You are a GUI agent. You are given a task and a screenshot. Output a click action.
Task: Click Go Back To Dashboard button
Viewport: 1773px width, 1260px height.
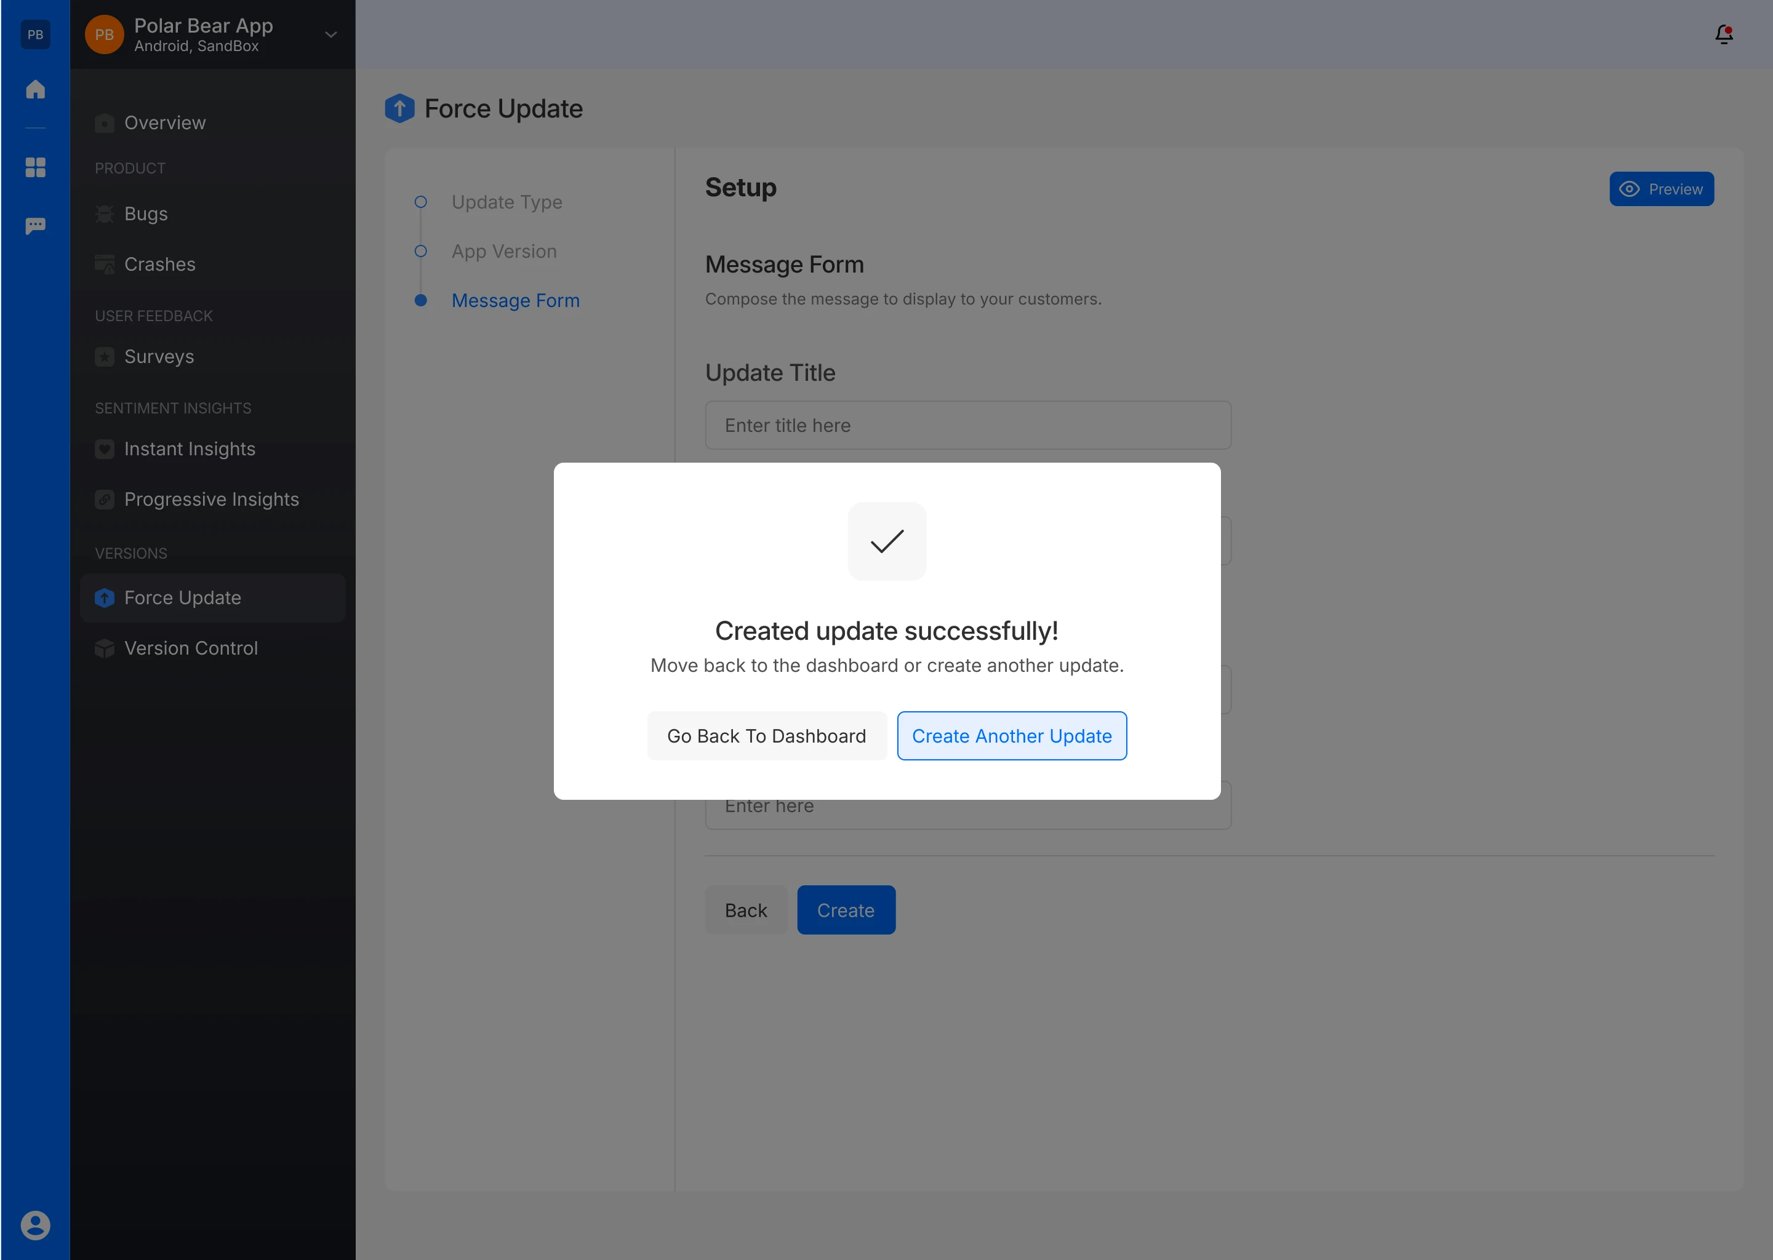click(x=766, y=736)
